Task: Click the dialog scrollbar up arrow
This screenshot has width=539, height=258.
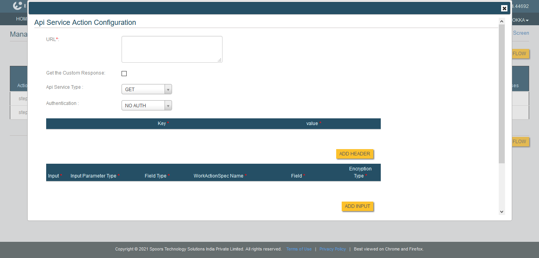Action: [502, 21]
